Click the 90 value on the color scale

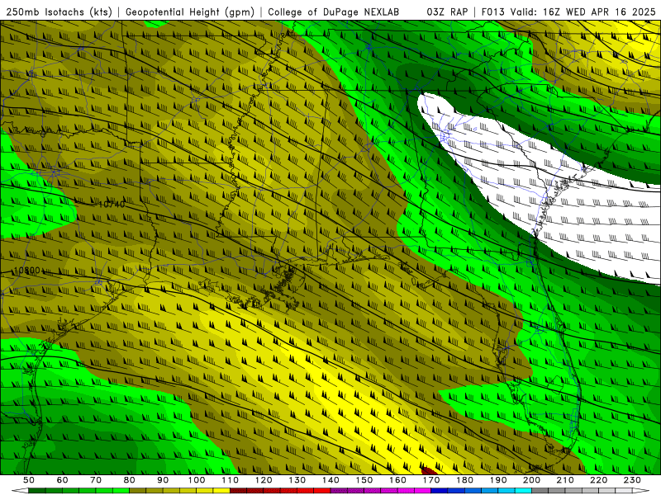click(x=163, y=480)
